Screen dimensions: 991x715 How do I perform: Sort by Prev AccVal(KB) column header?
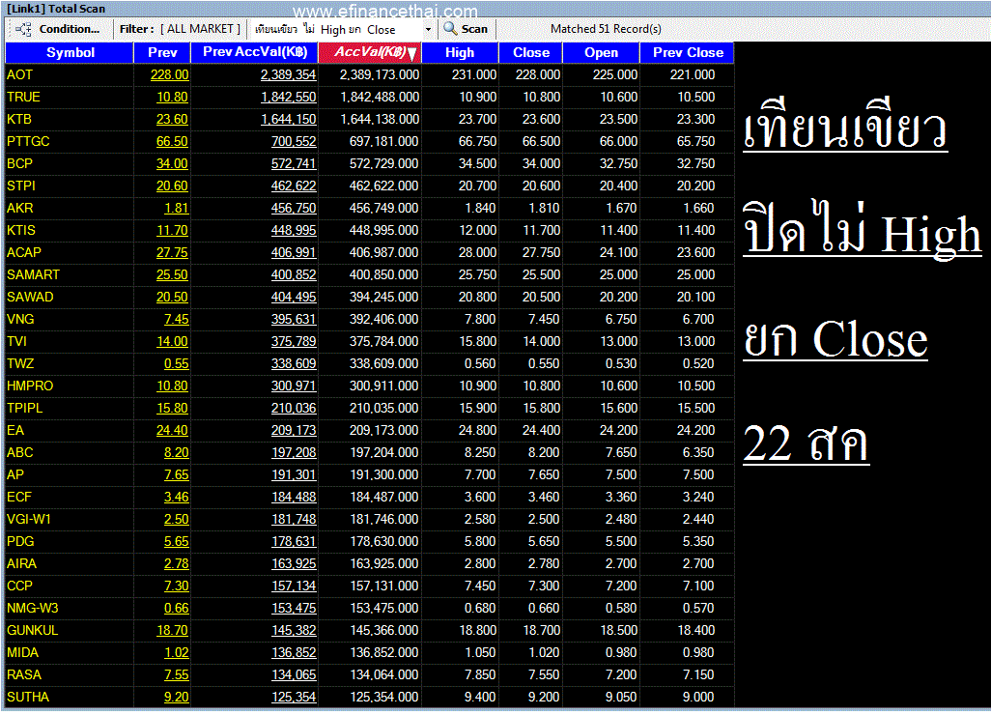(255, 52)
